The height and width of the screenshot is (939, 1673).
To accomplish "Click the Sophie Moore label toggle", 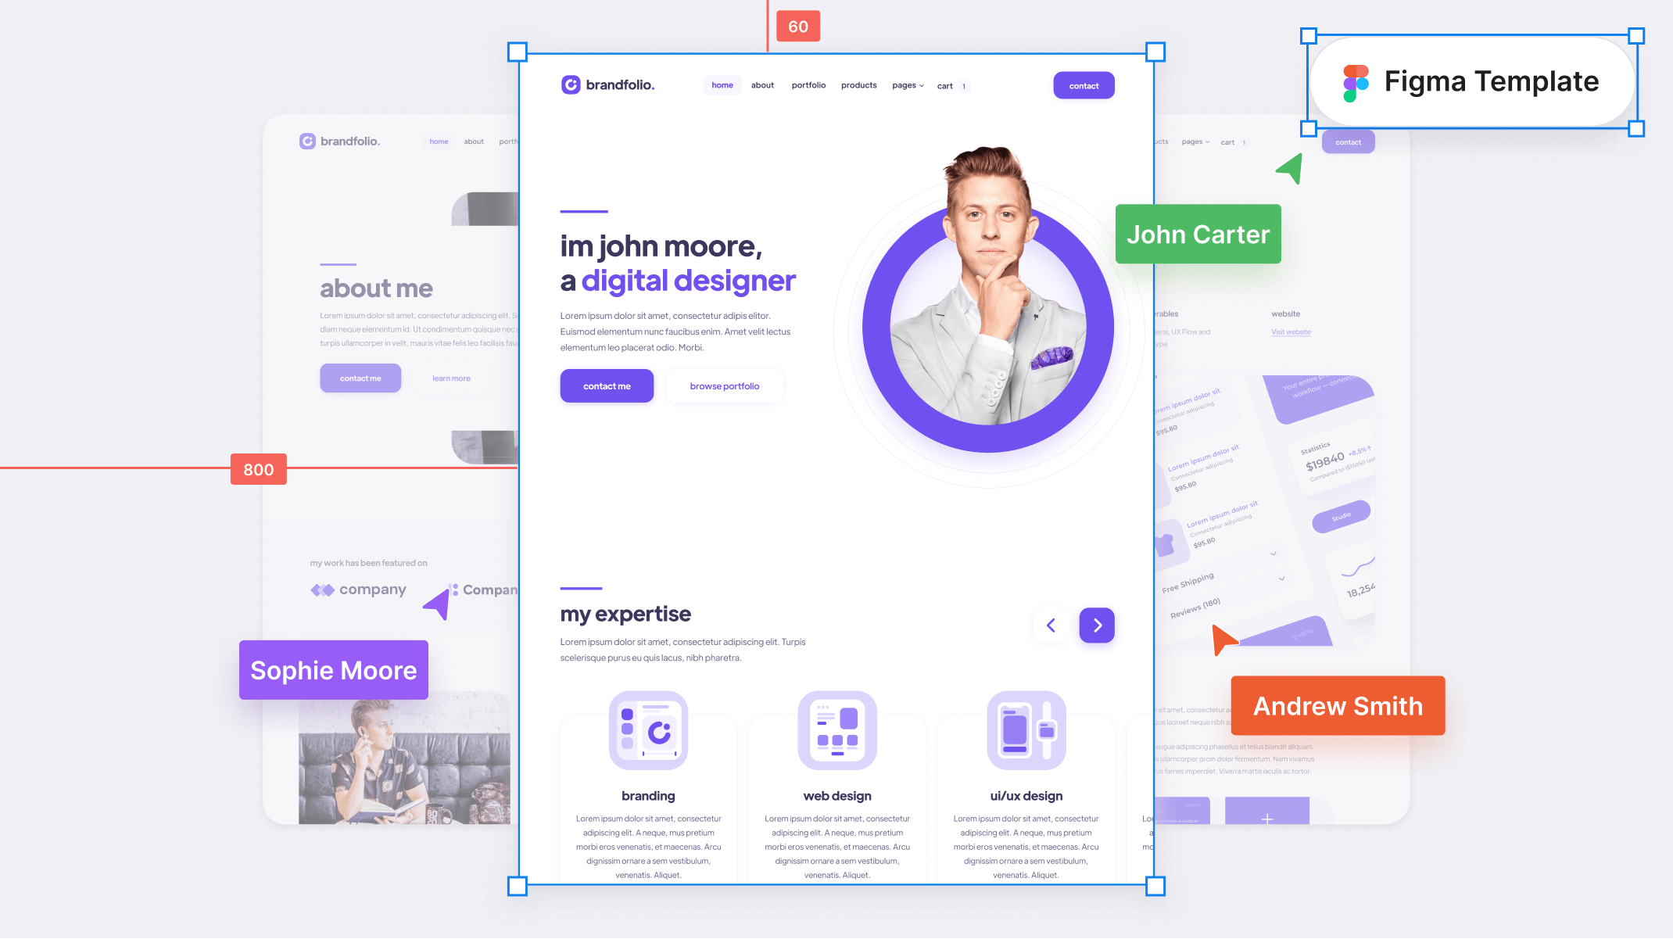I will 333,670.
